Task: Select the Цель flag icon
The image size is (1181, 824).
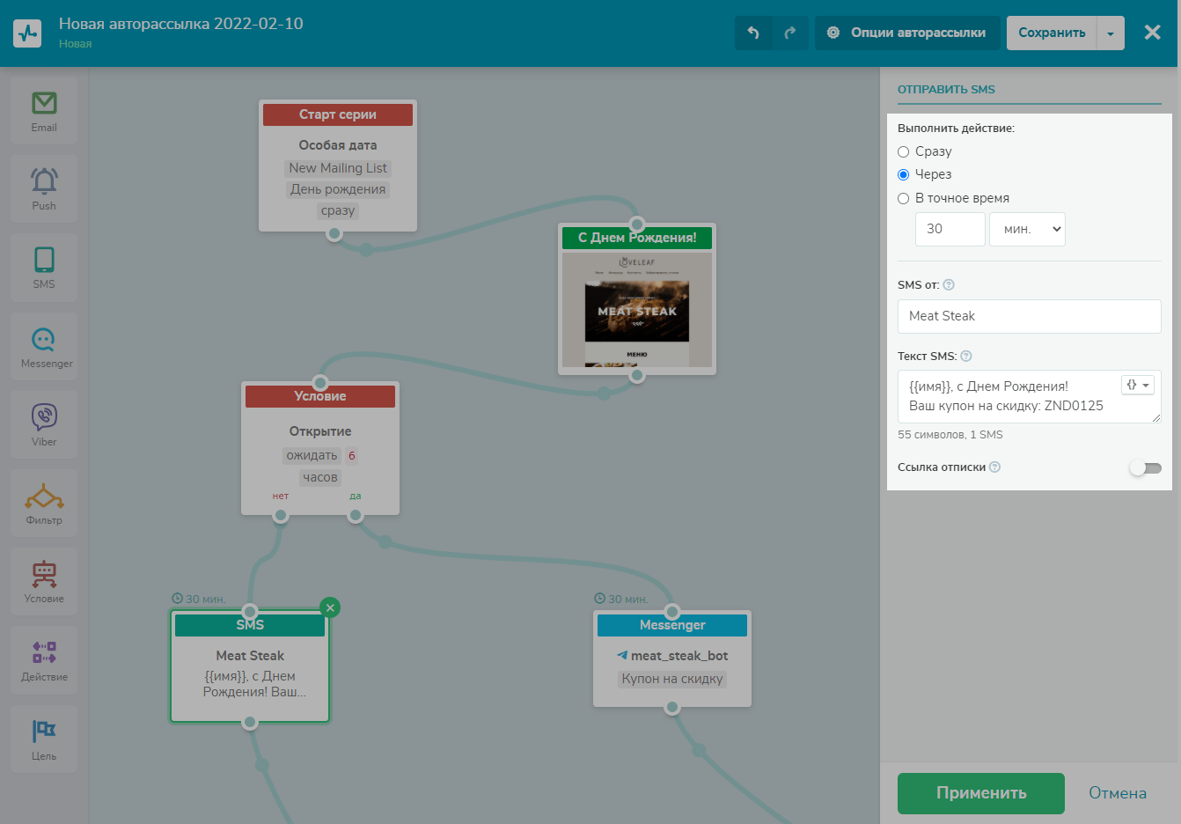Action: tap(44, 739)
